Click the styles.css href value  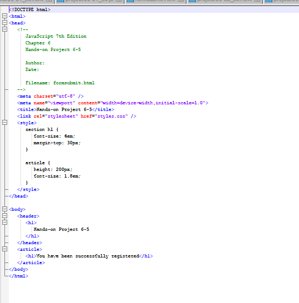click(111, 116)
